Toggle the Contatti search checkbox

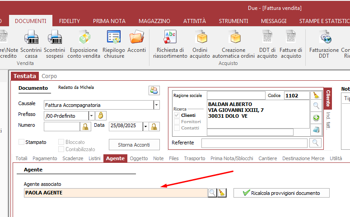pos(177,128)
